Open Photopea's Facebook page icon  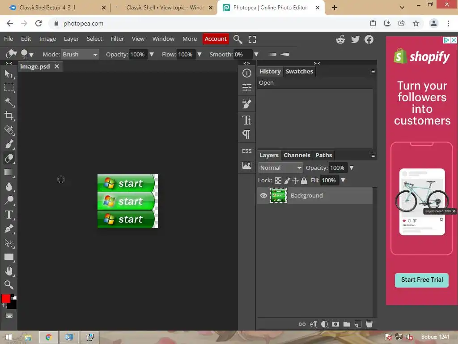coord(369,39)
